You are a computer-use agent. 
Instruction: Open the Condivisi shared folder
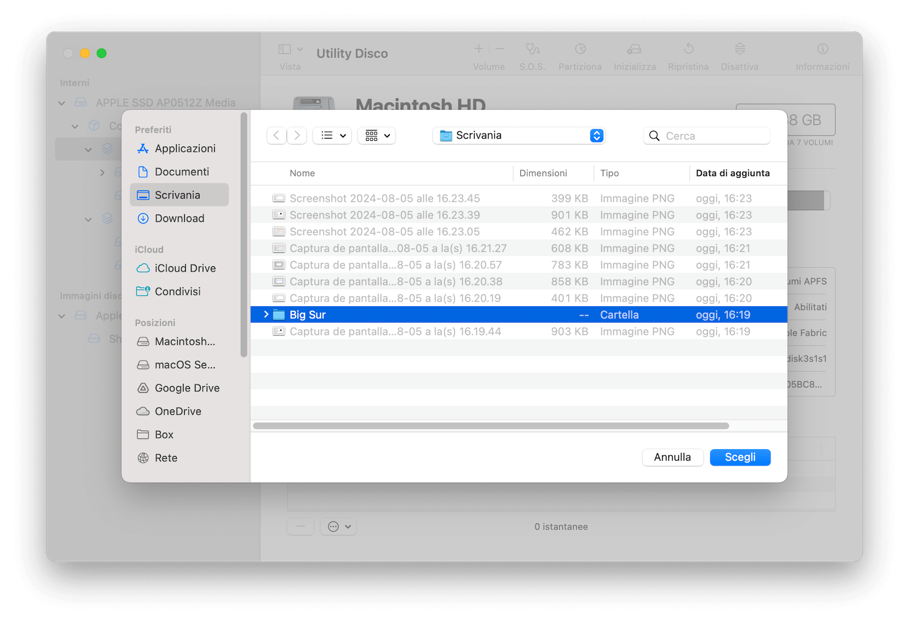[179, 291]
